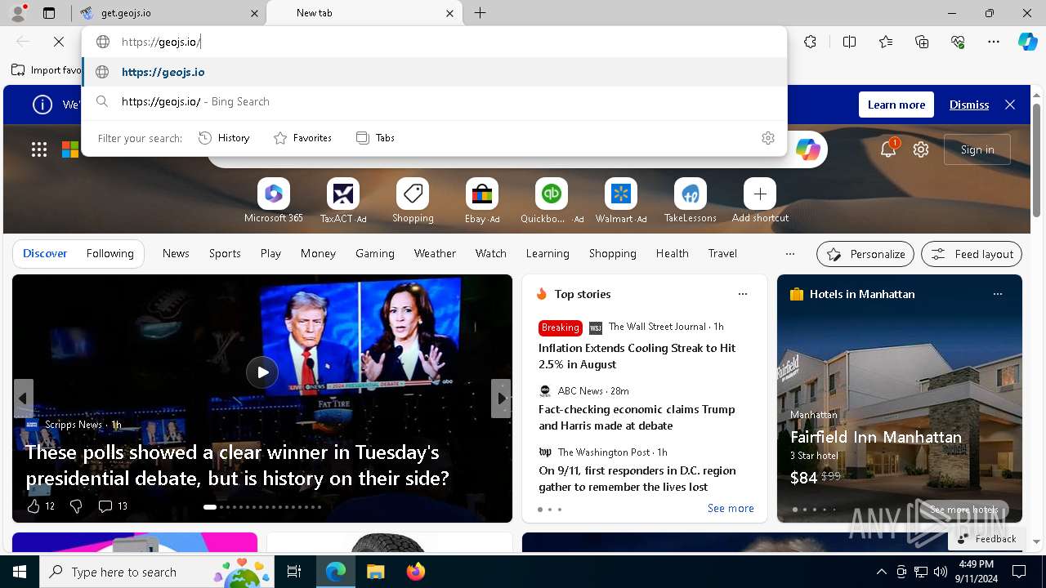Open the News category
1046x588 pixels.
pos(176,254)
